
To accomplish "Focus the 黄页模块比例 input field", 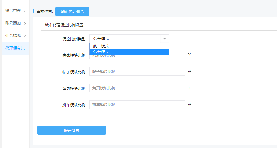I will [137, 88].
